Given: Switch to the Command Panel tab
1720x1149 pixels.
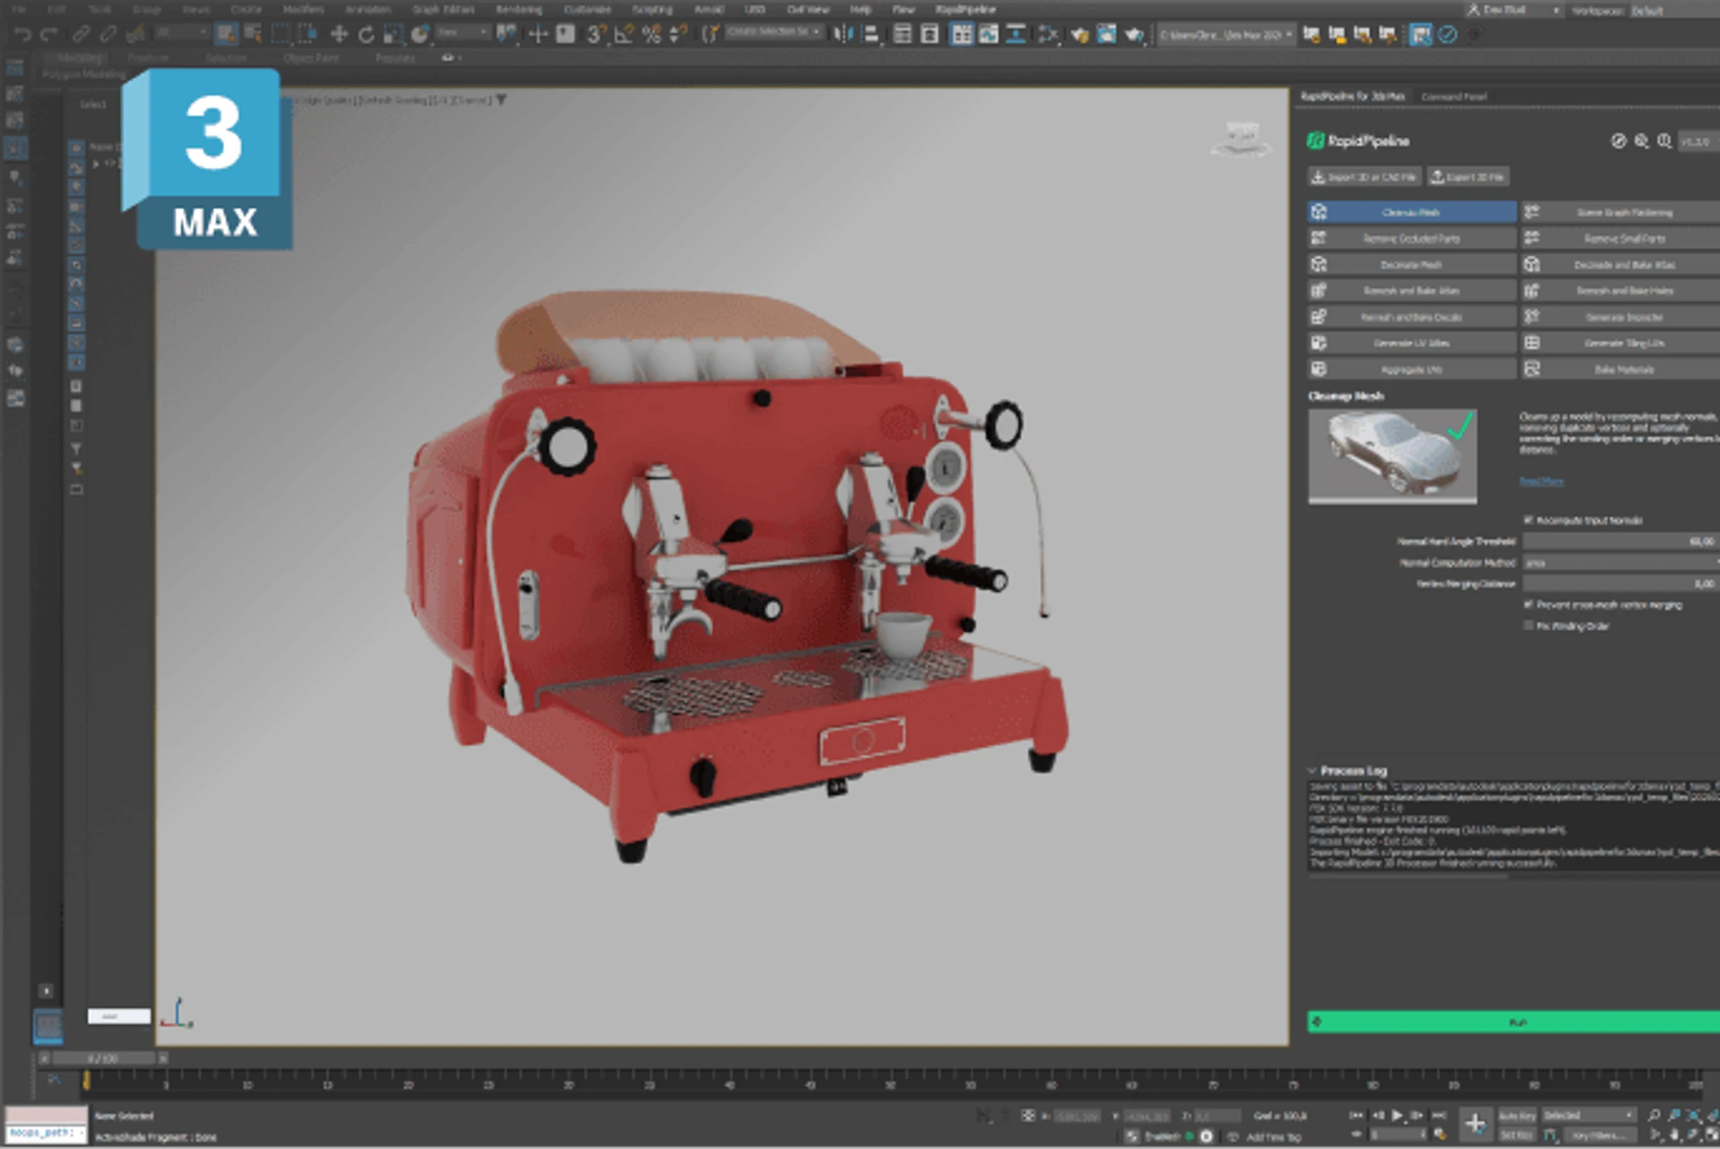Looking at the screenshot, I should pyautogui.click(x=1453, y=97).
